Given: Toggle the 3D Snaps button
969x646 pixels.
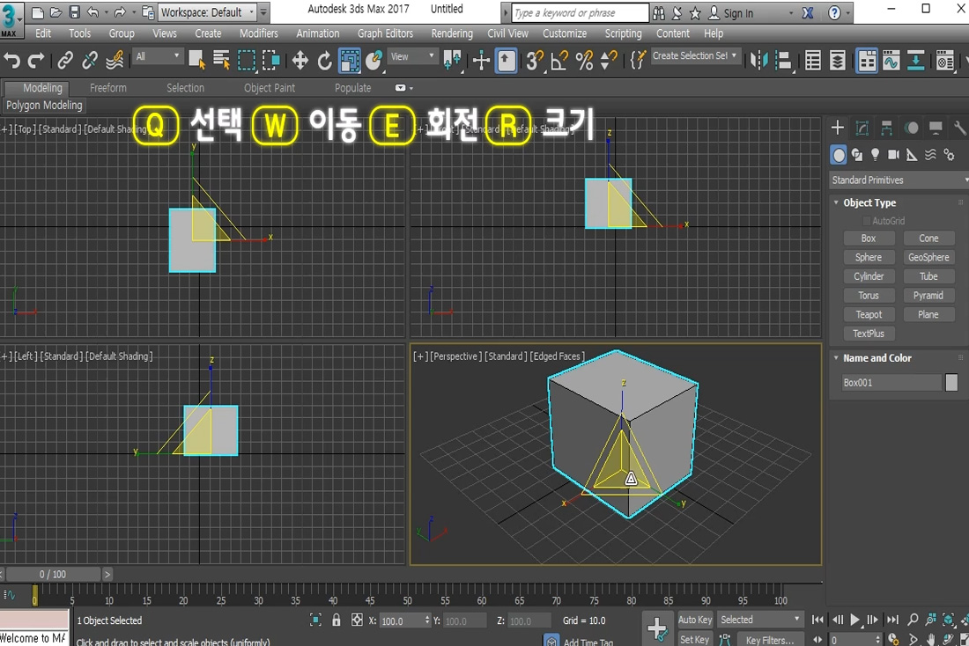Looking at the screenshot, I should pos(534,60).
